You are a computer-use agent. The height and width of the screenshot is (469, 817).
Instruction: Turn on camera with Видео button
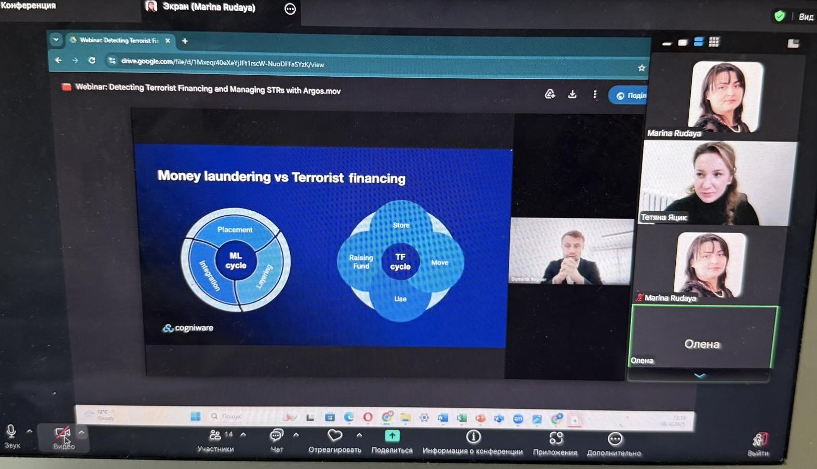coord(63,435)
